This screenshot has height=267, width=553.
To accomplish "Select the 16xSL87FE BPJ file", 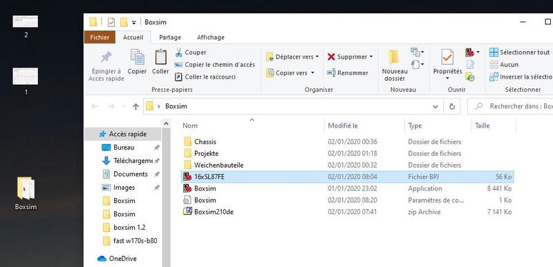I will [348, 177].
